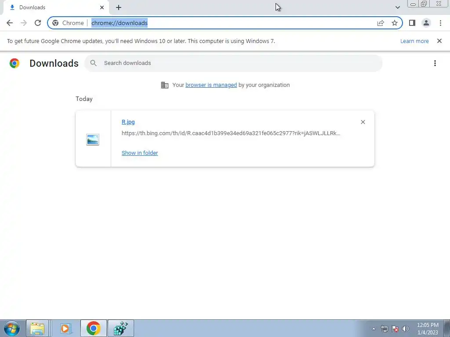Close the Downloads tab
The width and height of the screenshot is (450, 337).
102,7
